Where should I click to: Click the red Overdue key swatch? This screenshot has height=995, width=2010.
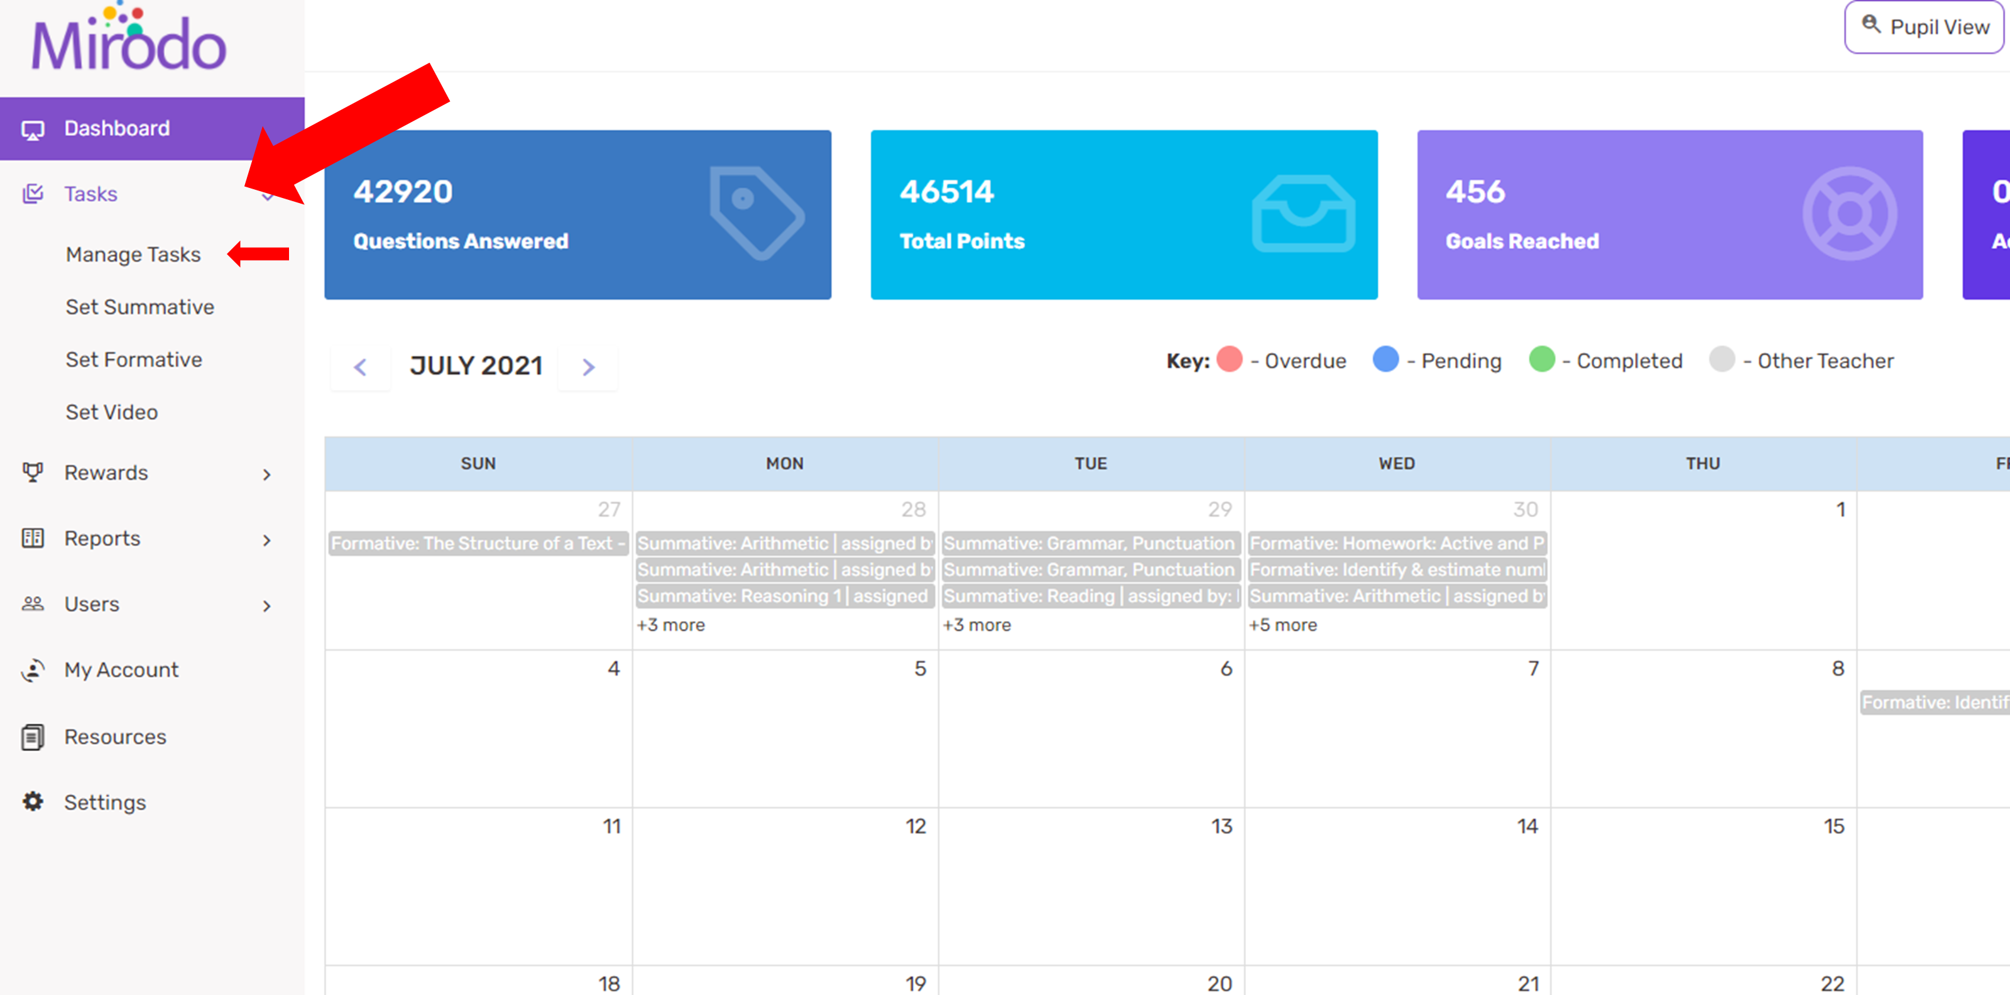click(1230, 359)
